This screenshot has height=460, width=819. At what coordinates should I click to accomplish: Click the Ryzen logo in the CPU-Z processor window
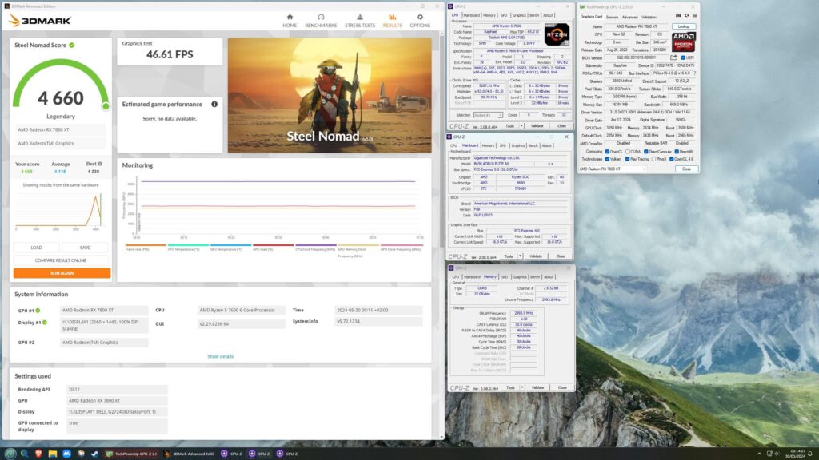pyautogui.click(x=557, y=34)
